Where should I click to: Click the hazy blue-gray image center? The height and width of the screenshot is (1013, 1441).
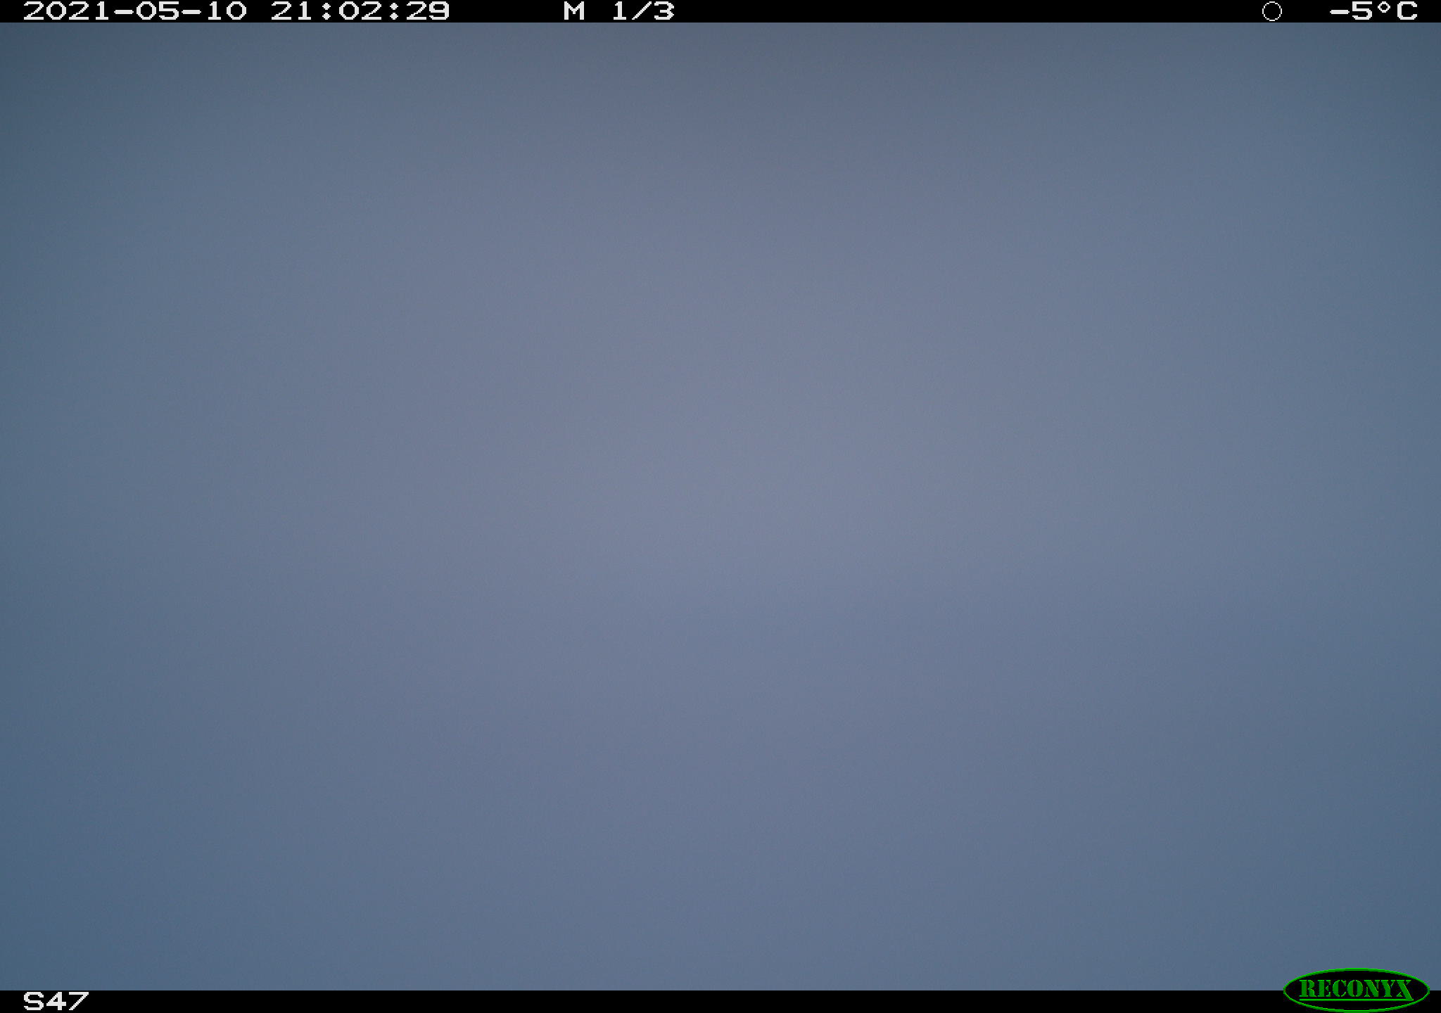click(x=720, y=507)
